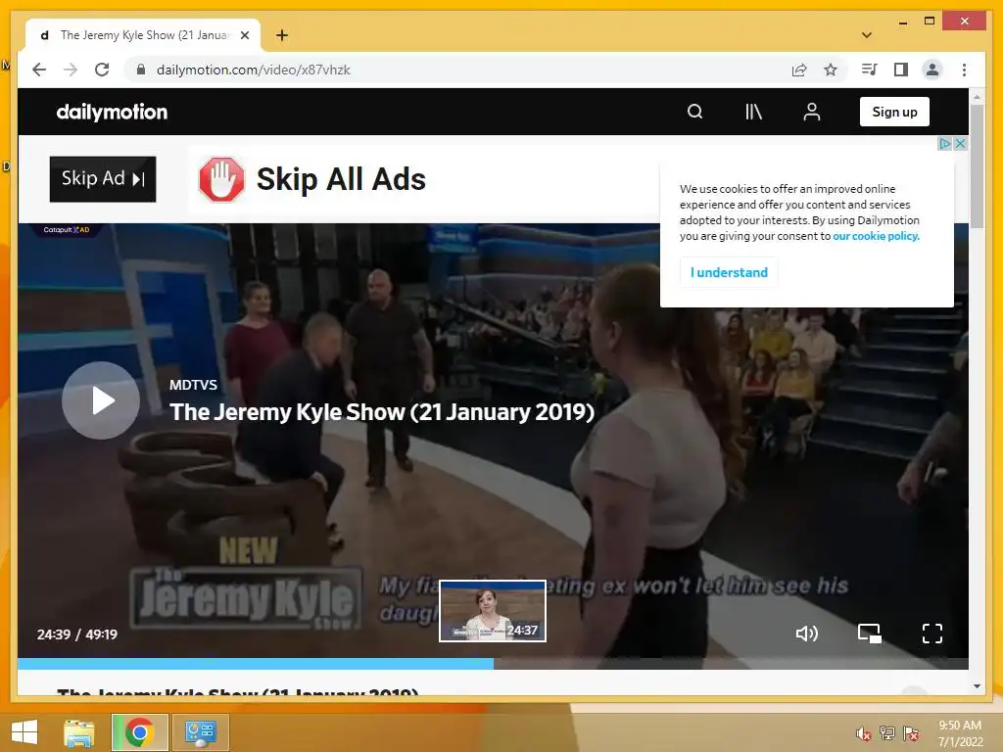
Task: Open the user account icon in Dailymotion header
Action: (x=812, y=112)
